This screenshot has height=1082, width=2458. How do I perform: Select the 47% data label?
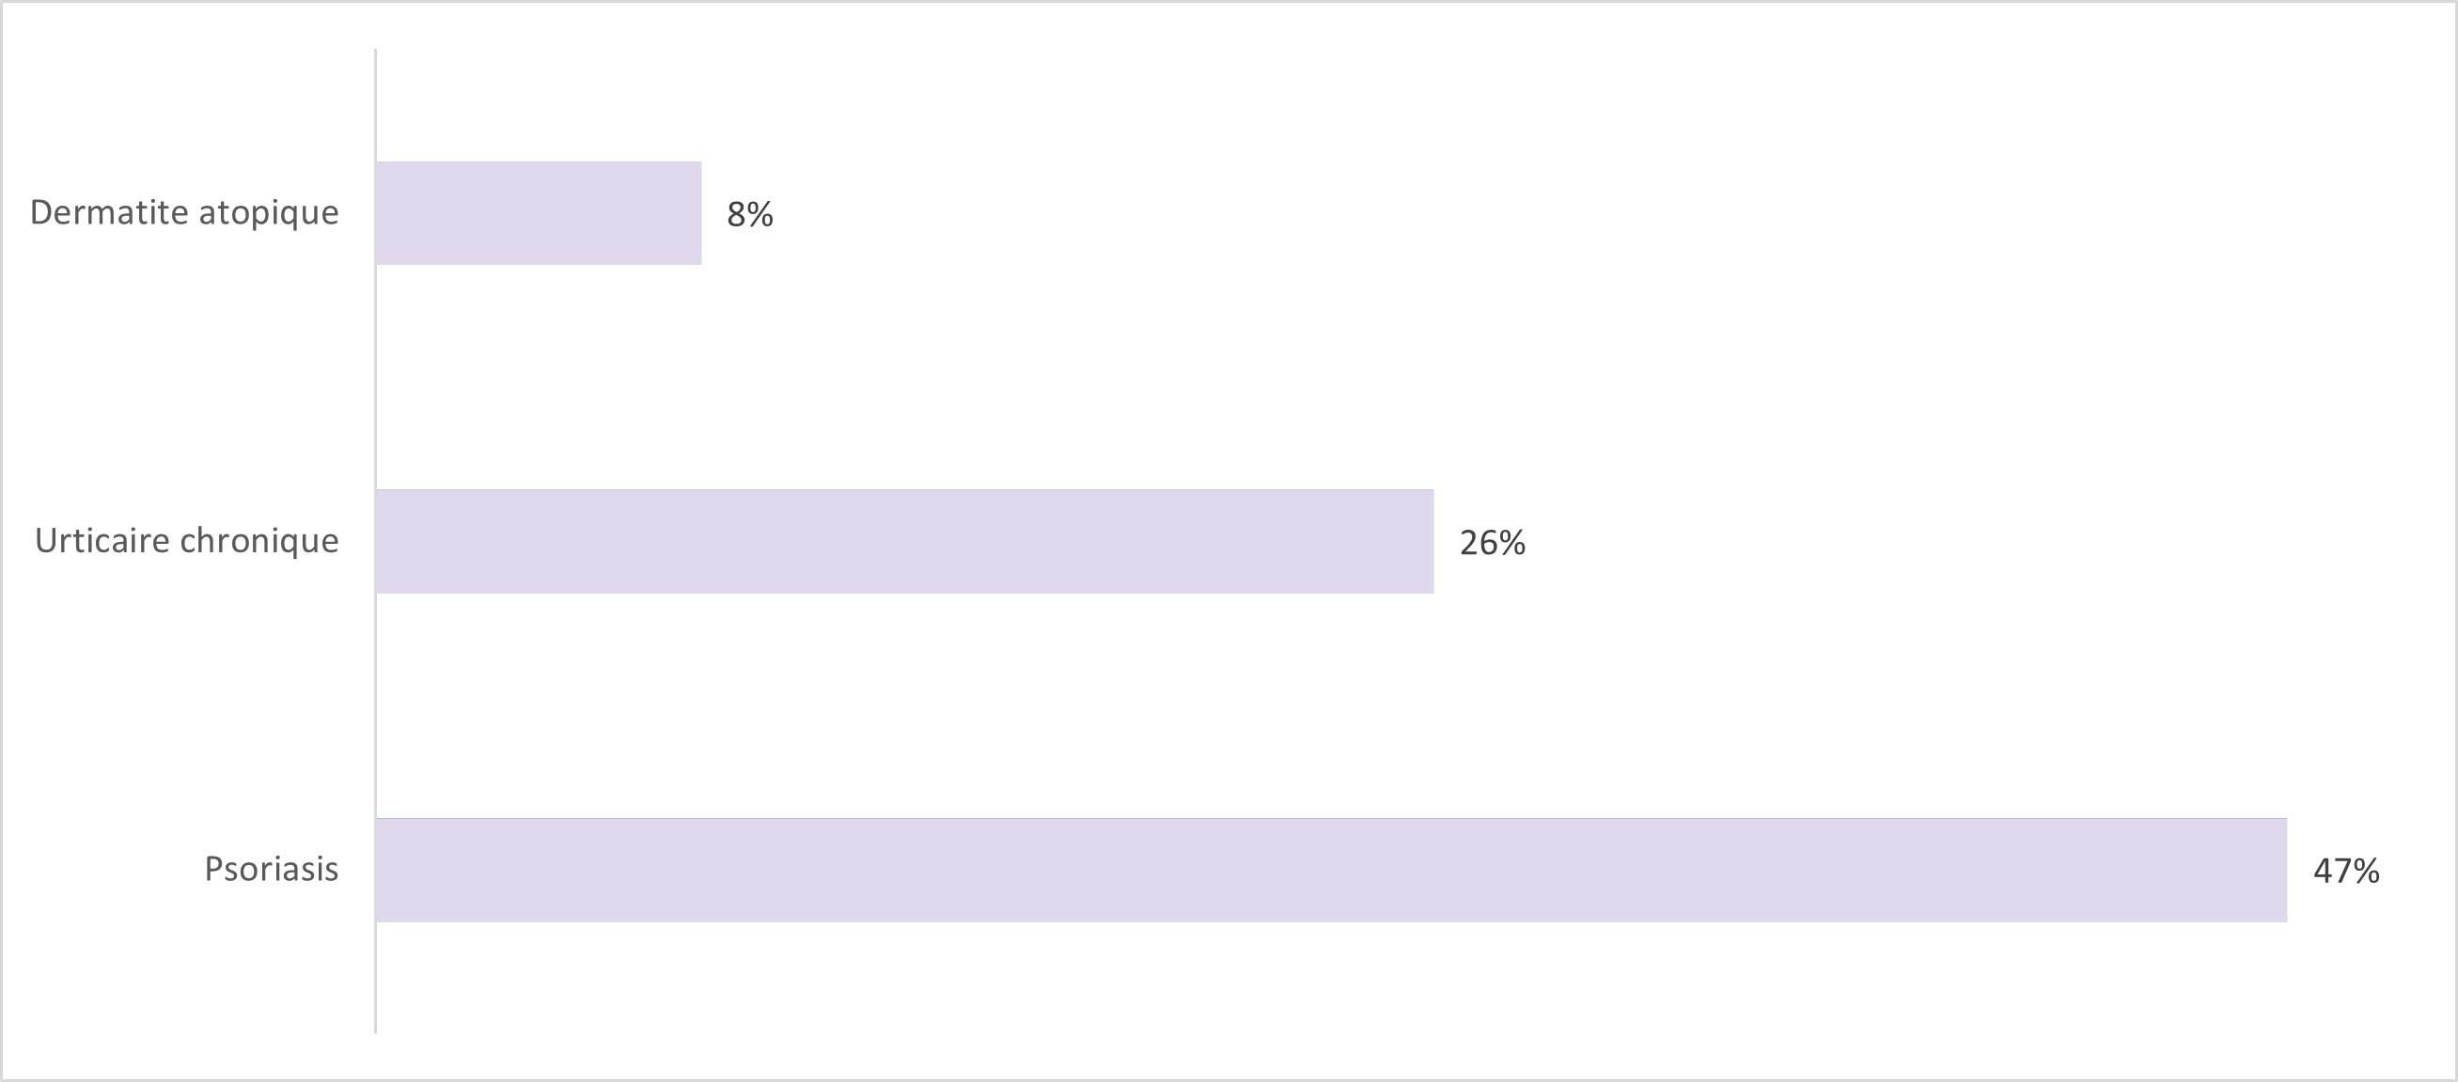[2345, 871]
